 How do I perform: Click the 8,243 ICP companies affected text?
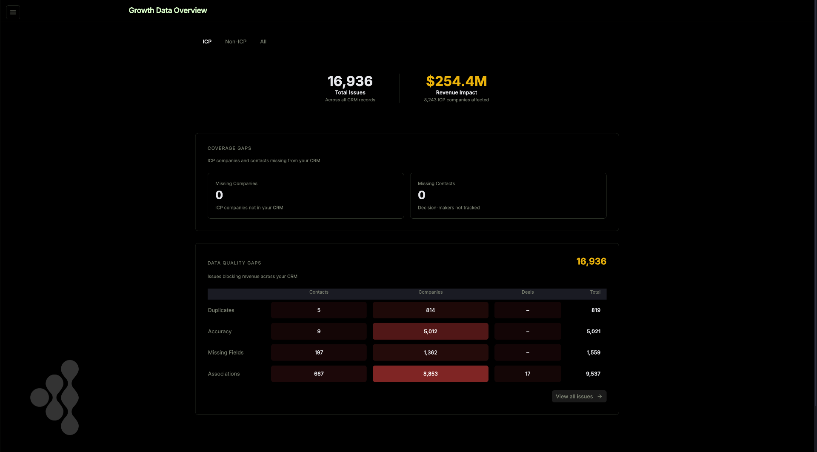(x=457, y=100)
